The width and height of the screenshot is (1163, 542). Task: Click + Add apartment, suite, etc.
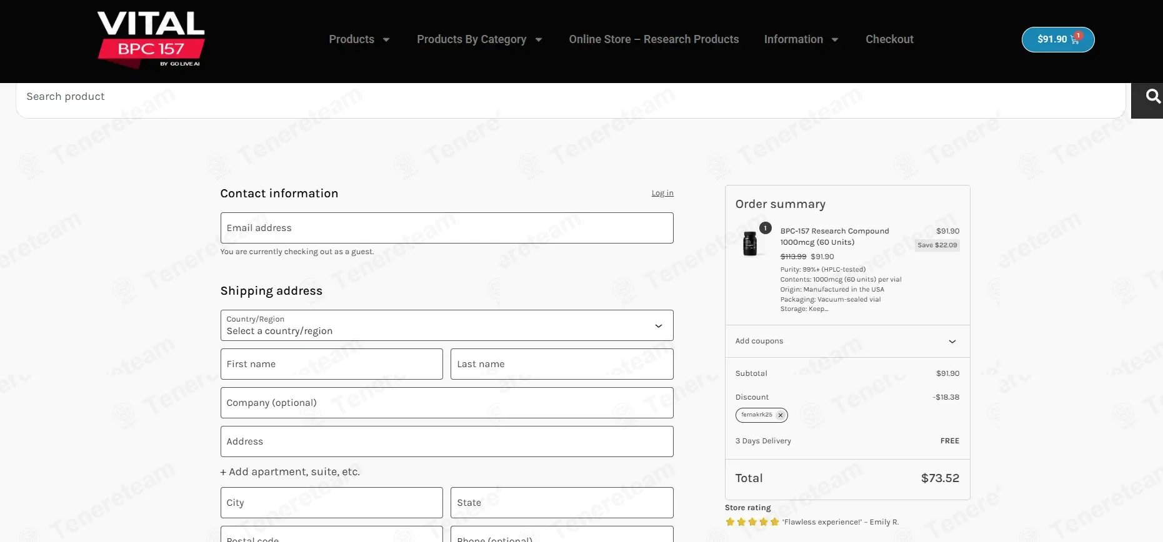290,472
